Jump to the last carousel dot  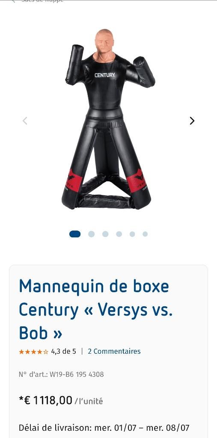pyautogui.click(x=145, y=234)
